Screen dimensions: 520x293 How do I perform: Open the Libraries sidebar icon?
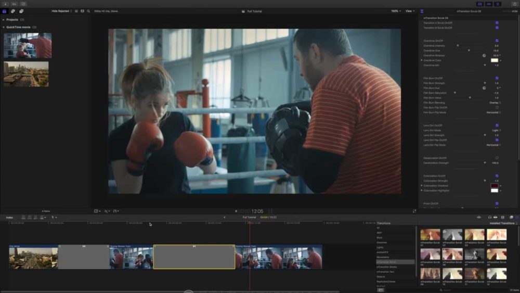pyautogui.click(x=5, y=11)
